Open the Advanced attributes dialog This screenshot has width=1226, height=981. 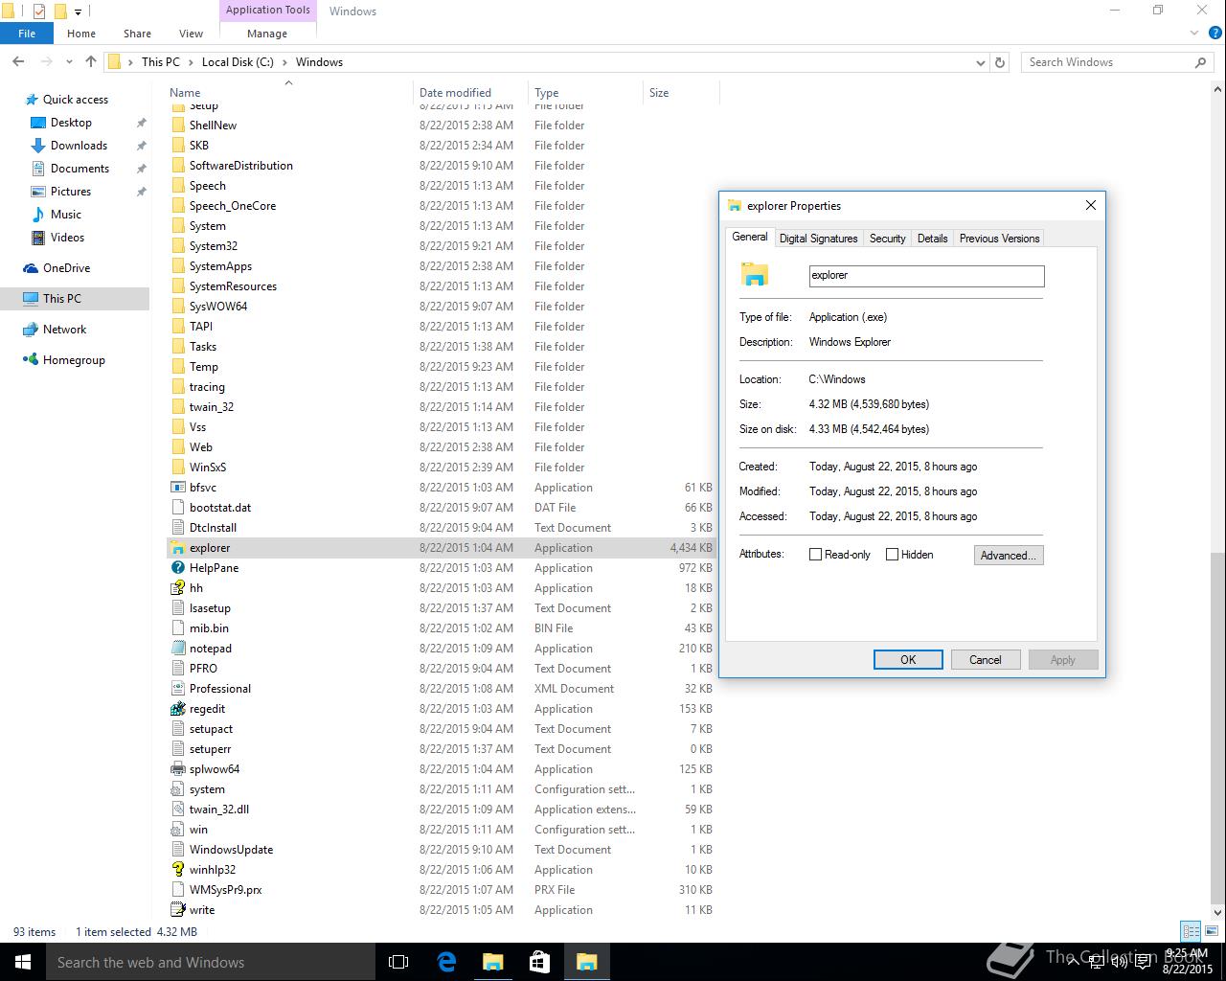click(1008, 556)
